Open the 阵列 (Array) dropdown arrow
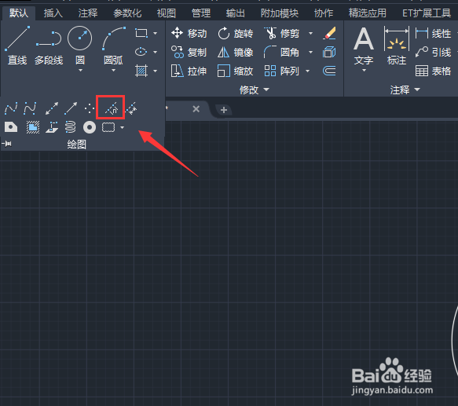This screenshot has height=406, width=458. (308, 71)
